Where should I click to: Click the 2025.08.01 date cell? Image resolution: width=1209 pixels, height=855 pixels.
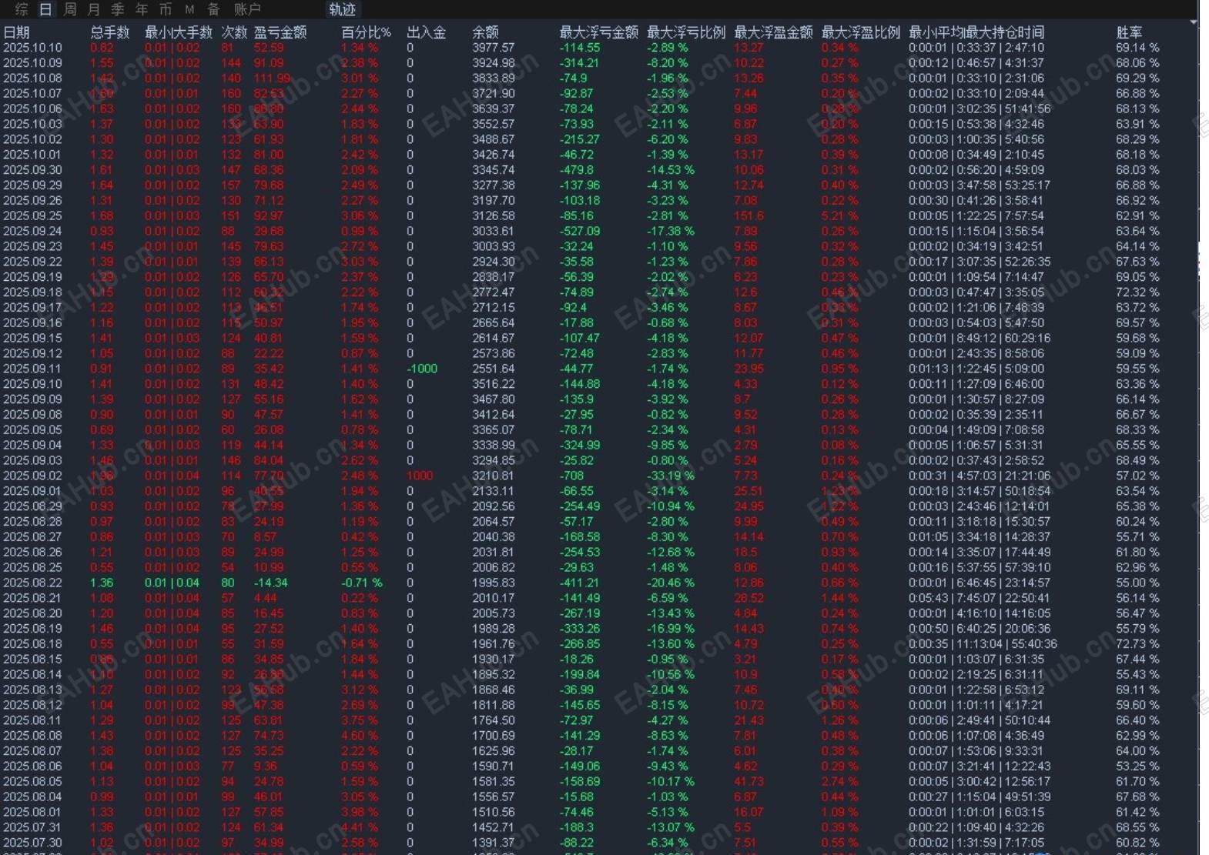[x=32, y=812]
